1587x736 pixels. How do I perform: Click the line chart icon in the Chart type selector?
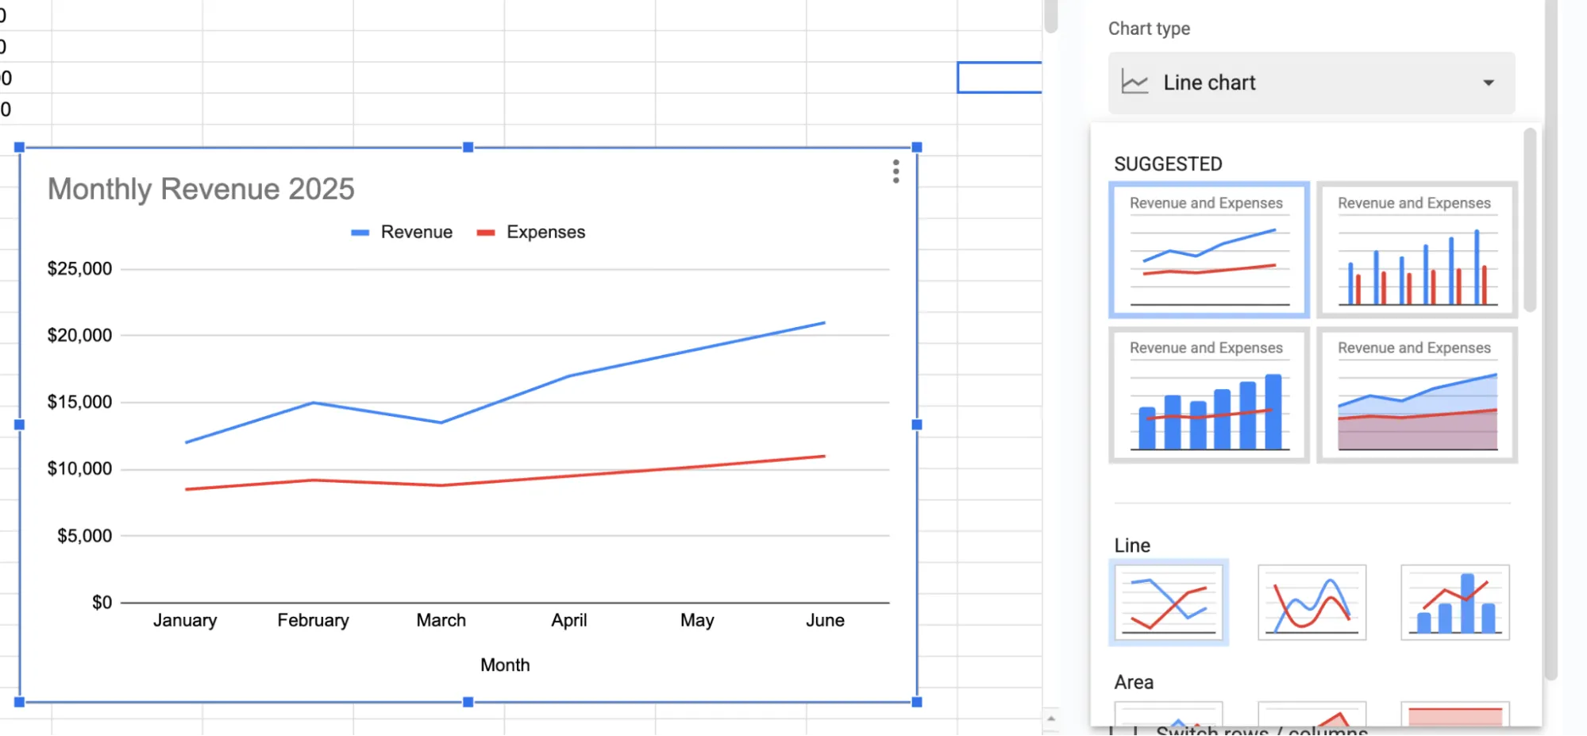click(x=1133, y=82)
